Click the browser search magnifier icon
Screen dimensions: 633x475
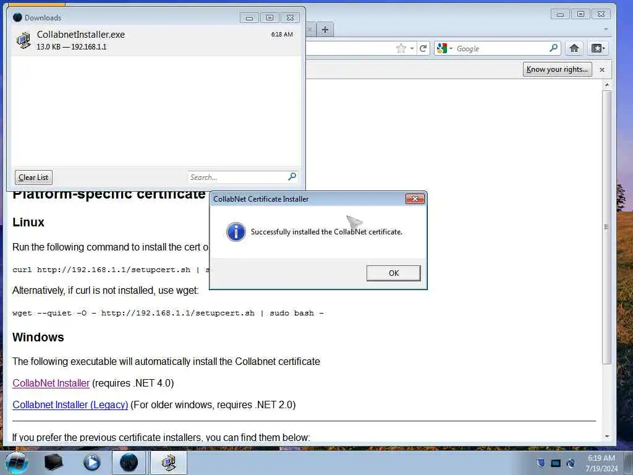coord(554,48)
